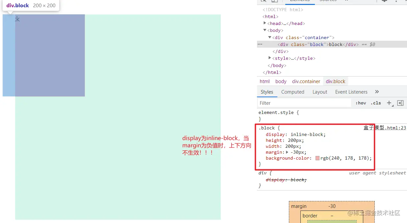Open the source link 盒子模型.html:23
The image size is (407, 223).
coord(385,128)
